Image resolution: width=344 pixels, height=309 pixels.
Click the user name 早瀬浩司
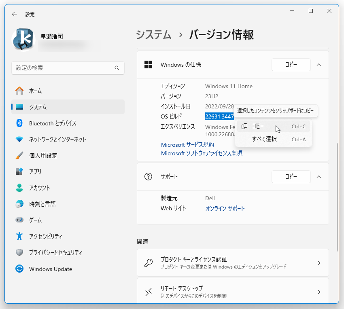52,36
